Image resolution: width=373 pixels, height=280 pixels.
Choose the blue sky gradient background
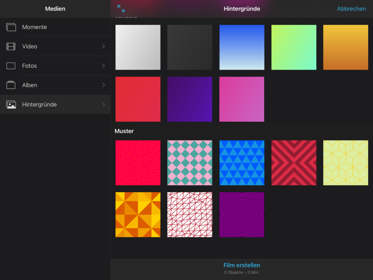(x=242, y=47)
